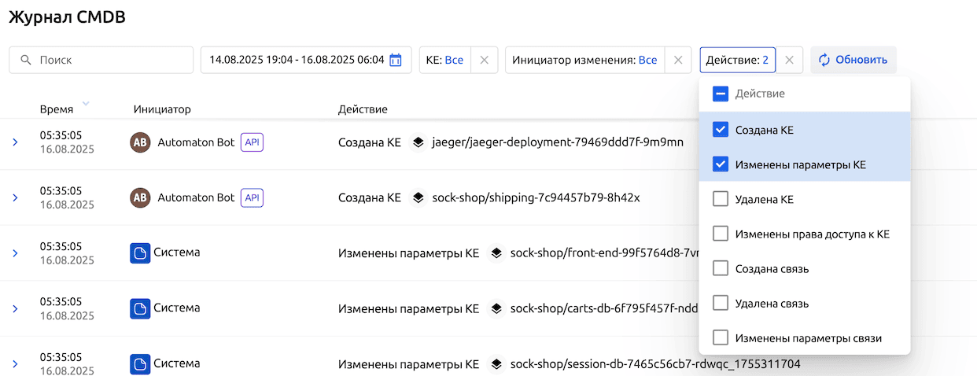The width and height of the screenshot is (977, 376).
Task: Click Automaton Bot avatar in jaeger row
Action: coord(140,142)
